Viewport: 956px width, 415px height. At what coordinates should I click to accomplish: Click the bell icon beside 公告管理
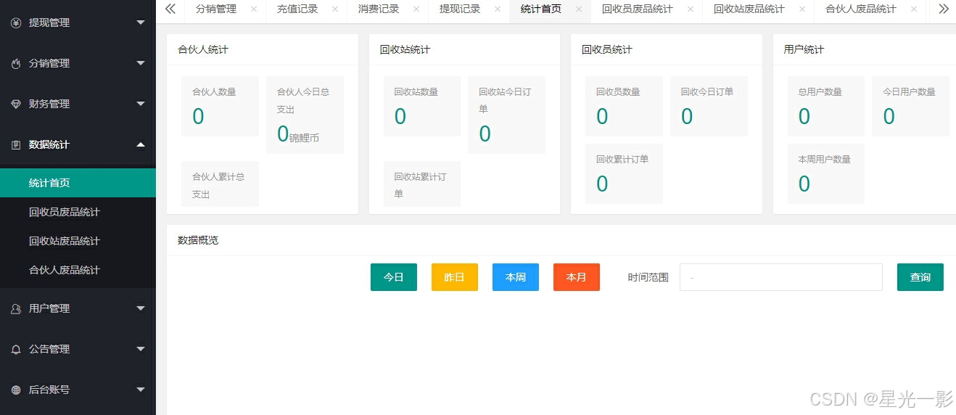pyautogui.click(x=16, y=349)
